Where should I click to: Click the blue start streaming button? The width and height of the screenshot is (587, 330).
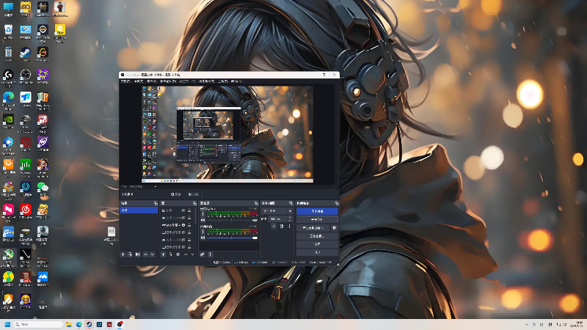click(317, 211)
